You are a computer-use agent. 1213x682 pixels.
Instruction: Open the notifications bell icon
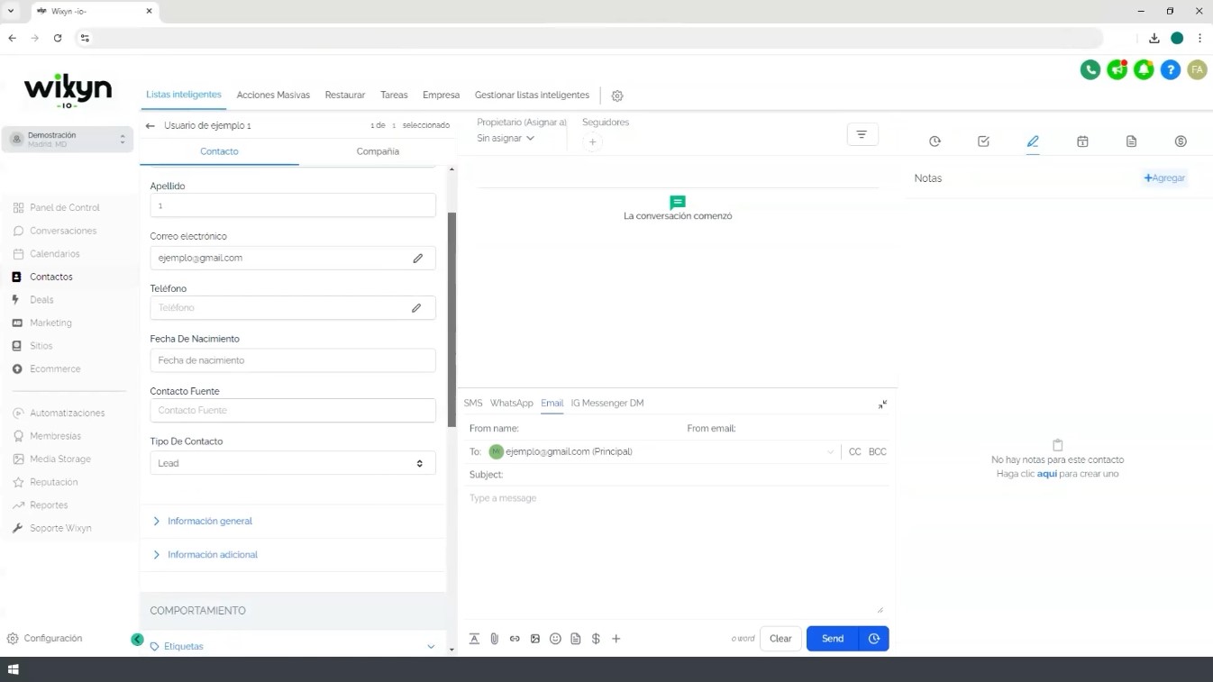tap(1144, 69)
